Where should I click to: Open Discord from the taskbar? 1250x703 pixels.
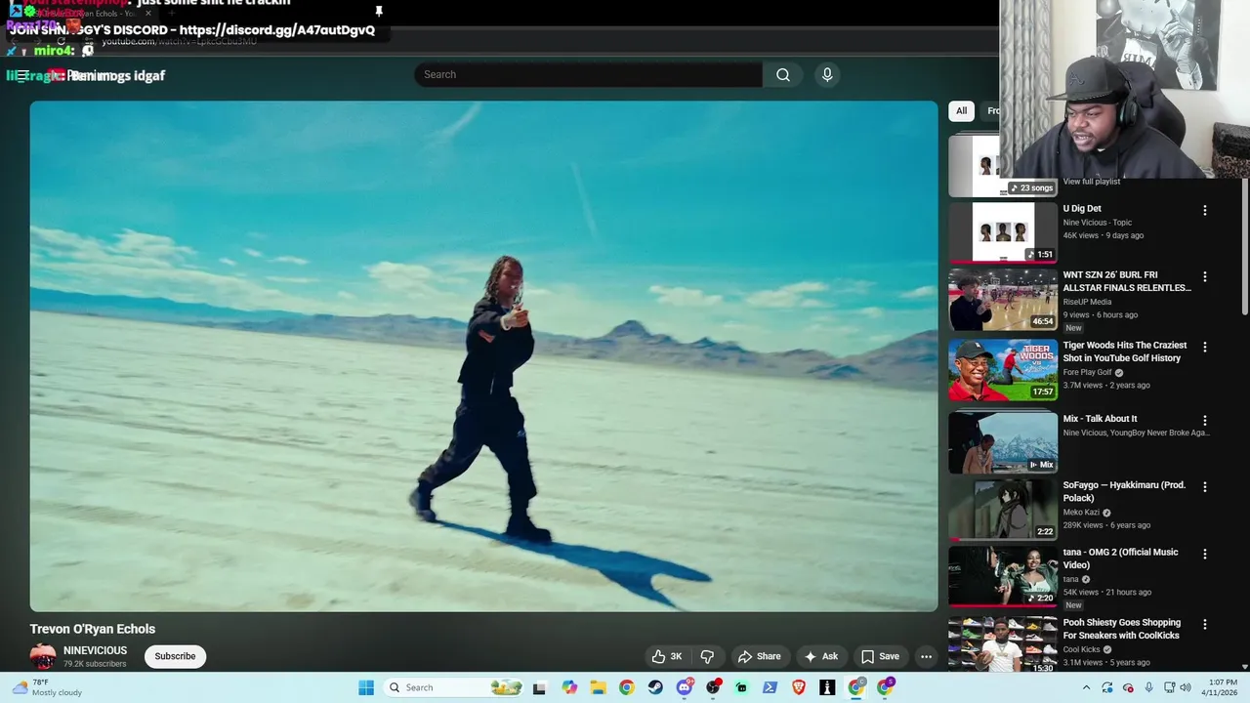tap(685, 687)
